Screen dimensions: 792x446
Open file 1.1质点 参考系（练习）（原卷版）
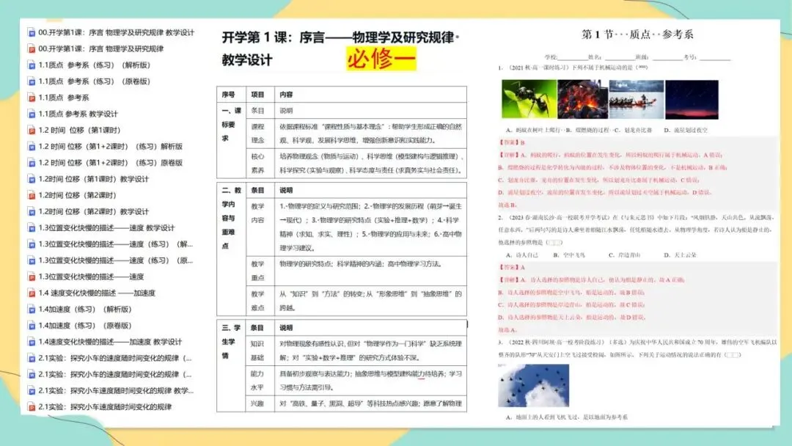pyautogui.click(x=95, y=81)
